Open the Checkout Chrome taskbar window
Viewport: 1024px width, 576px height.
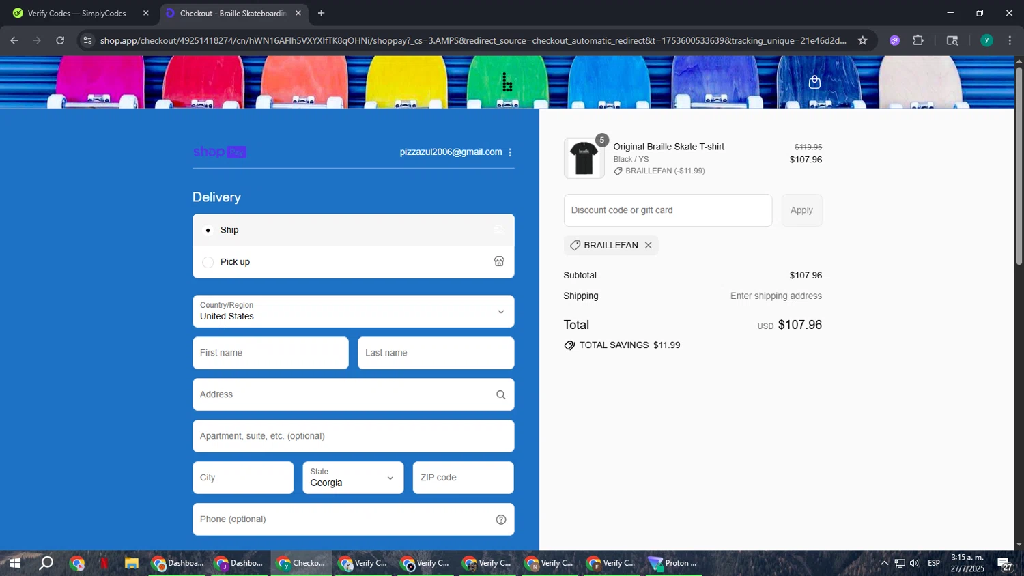pyautogui.click(x=301, y=563)
